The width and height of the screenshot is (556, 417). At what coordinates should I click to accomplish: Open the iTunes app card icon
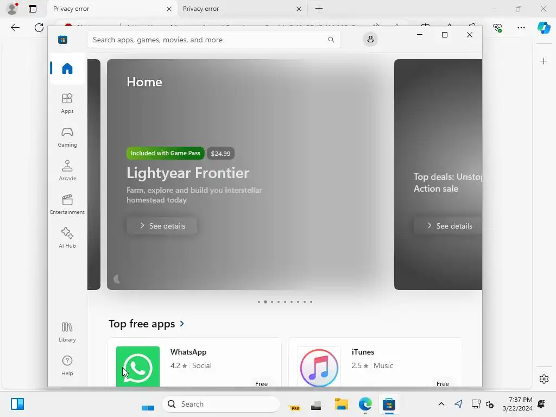click(x=319, y=367)
